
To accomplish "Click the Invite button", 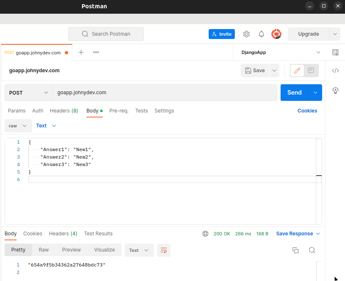I will (x=222, y=34).
